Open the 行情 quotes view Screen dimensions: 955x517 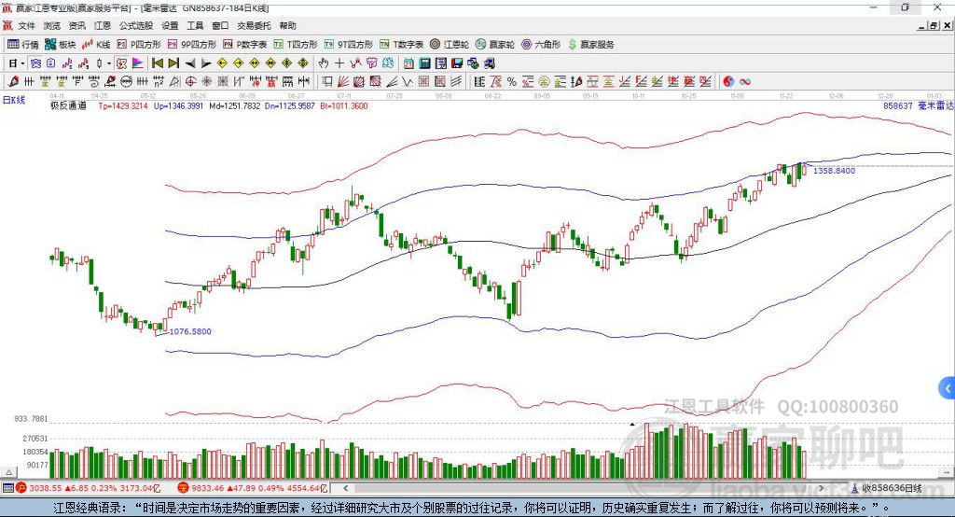[x=23, y=45]
